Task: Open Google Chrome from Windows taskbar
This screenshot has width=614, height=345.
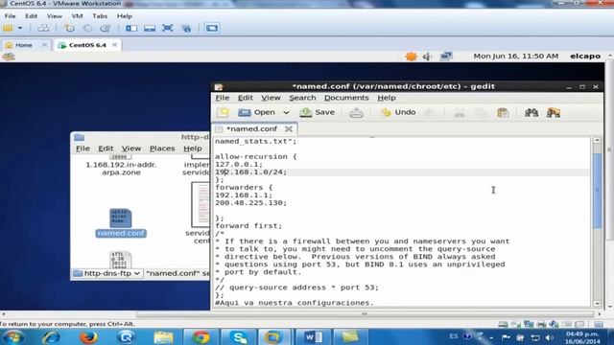Action: tap(201, 336)
